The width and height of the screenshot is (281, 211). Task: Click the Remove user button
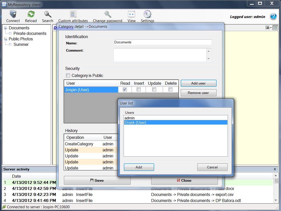point(198,93)
